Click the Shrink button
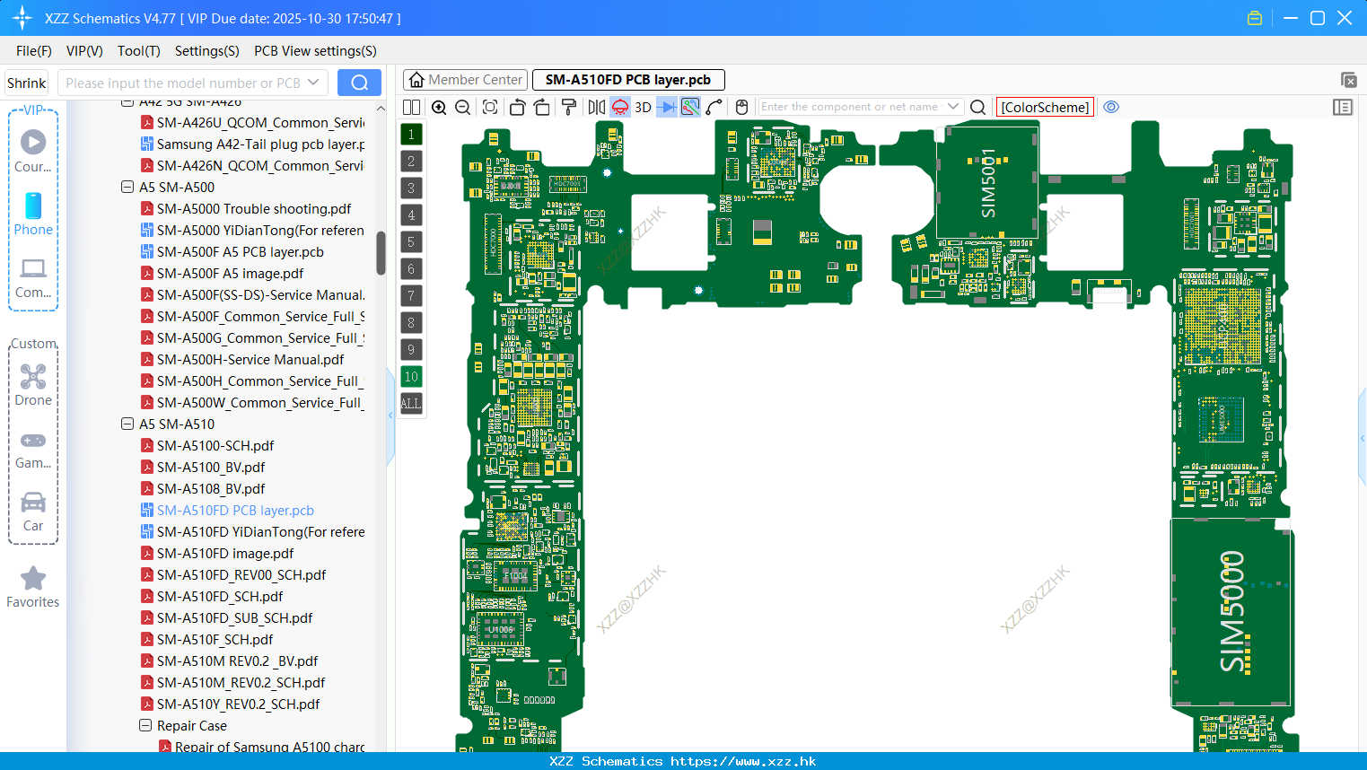This screenshot has width=1367, height=770. tap(26, 83)
